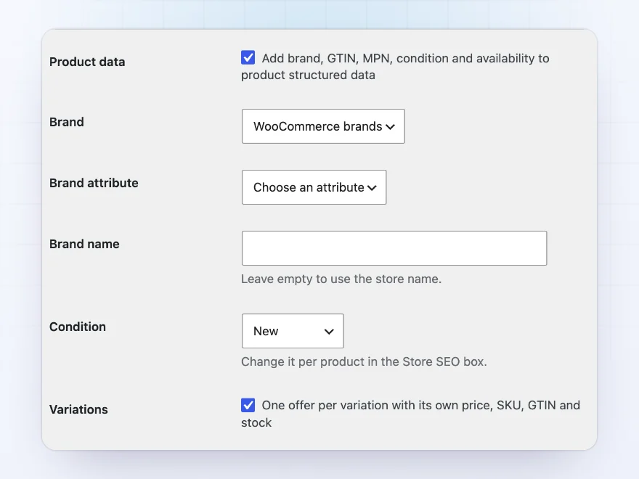Click the 'Change it per product in the Store SEO box.' text
639x479 pixels.
point(364,361)
